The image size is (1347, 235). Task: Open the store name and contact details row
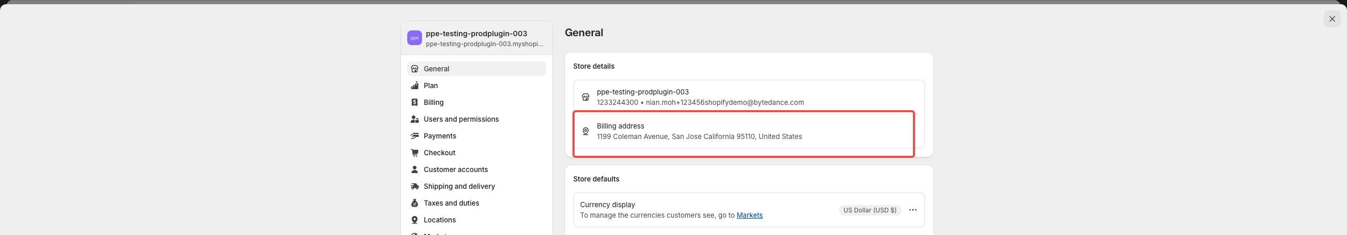pos(748,97)
